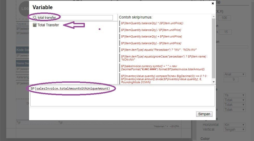Pick the balanceQty divided by unitPrice example
254x141 pixels.
(151, 30)
